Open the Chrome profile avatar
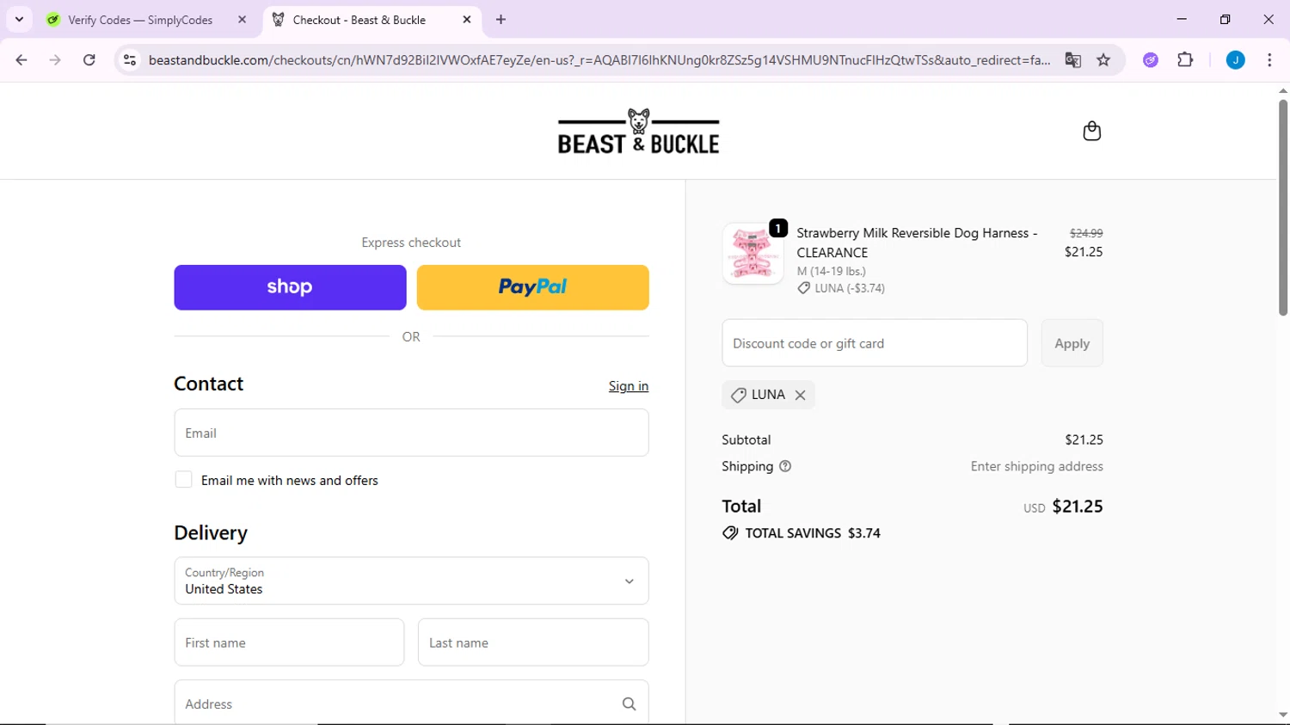1290x725 pixels. [x=1235, y=60]
